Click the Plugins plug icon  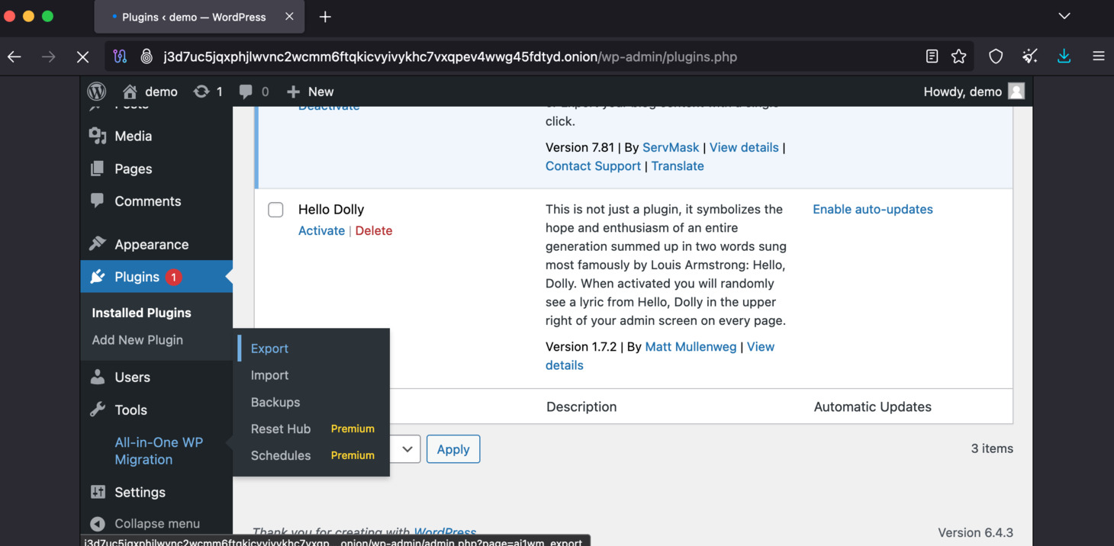(98, 277)
